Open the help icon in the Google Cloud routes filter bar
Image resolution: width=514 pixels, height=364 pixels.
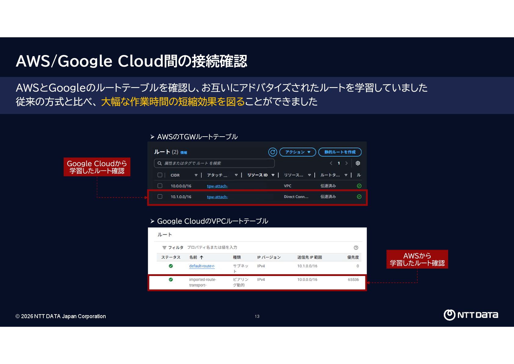point(356,248)
